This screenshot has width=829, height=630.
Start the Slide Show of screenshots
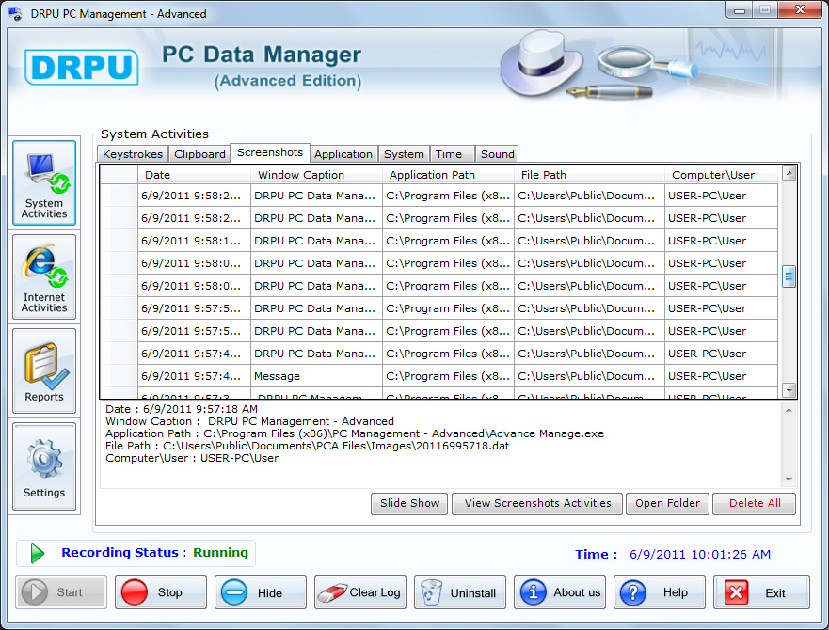tap(409, 503)
